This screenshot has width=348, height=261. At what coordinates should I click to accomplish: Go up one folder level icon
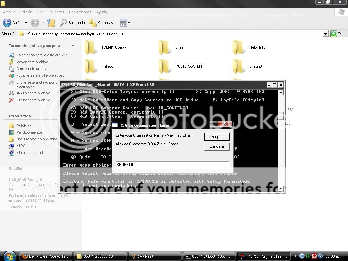(51, 23)
